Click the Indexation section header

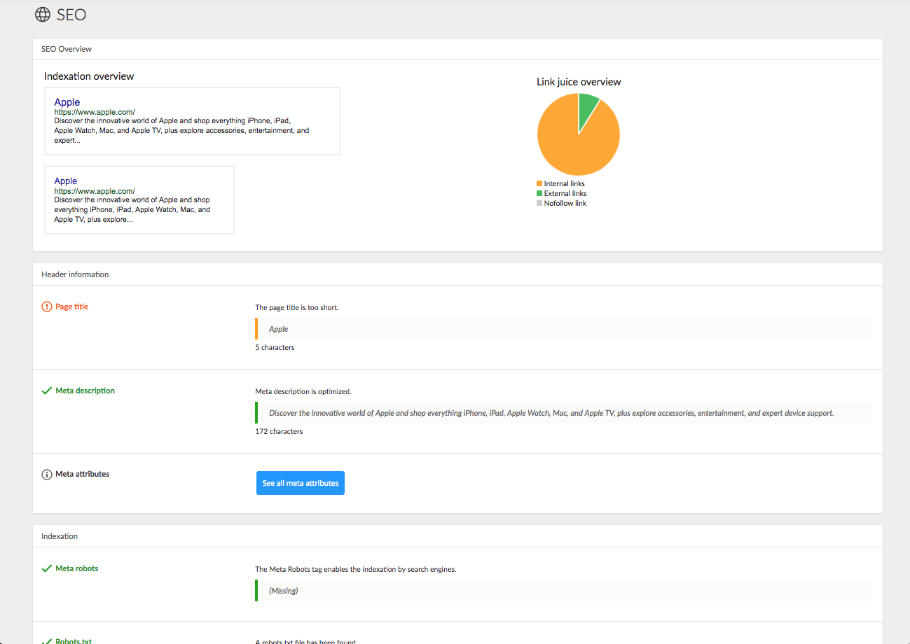pyautogui.click(x=60, y=536)
